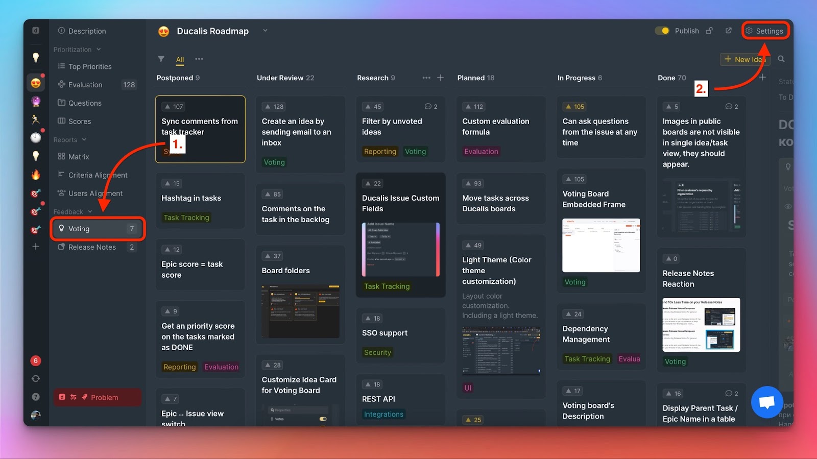Expand the Ducalis Roadmap board dropdown

[265, 31]
